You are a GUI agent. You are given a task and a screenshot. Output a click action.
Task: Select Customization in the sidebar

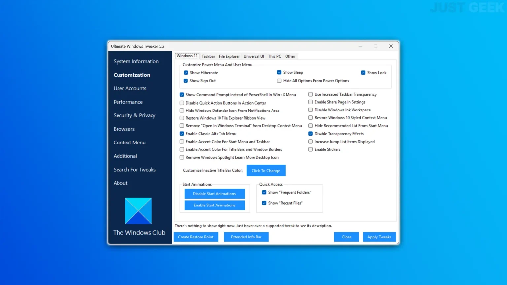(132, 75)
